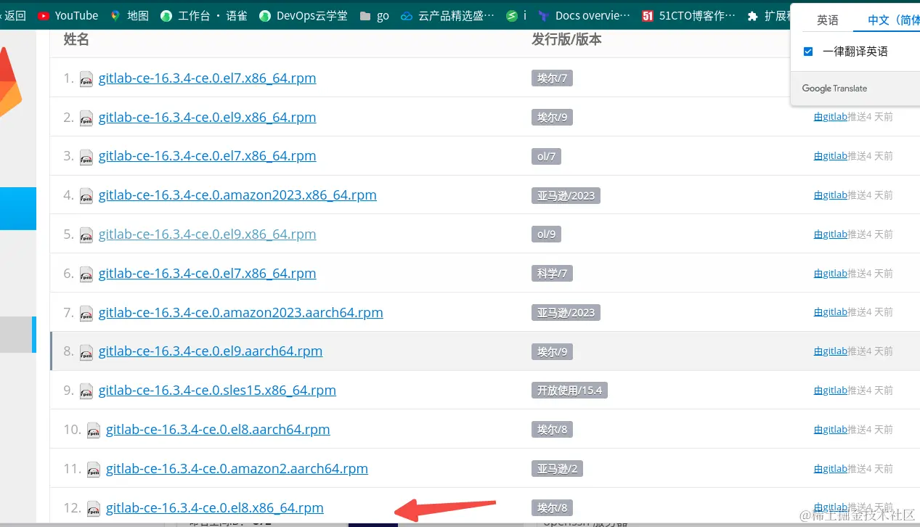Click the 埃尔/9 badge in row 8
The width and height of the screenshot is (920, 527).
(x=552, y=351)
